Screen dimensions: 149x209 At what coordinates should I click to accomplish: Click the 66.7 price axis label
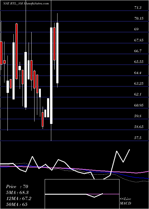[138, 51]
